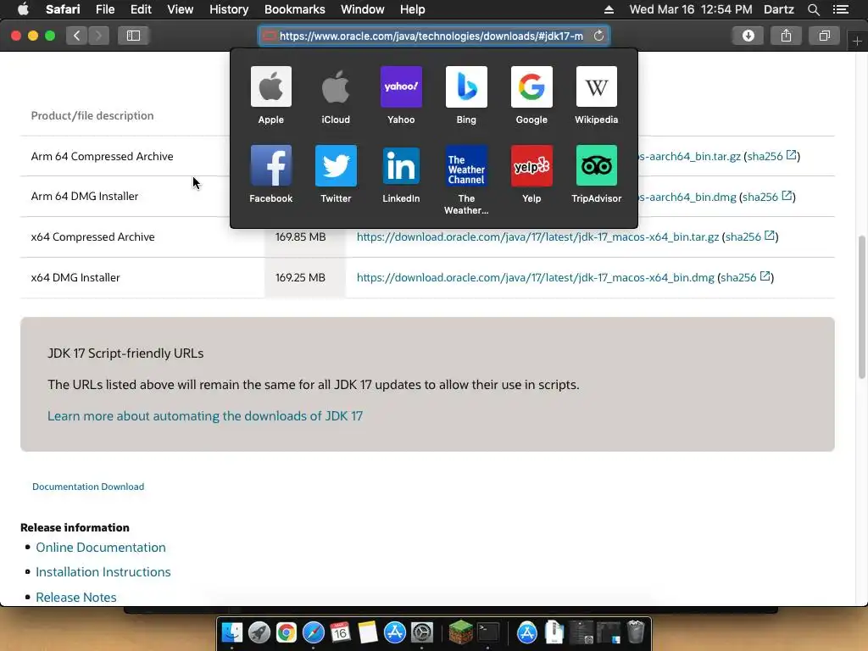Click sha256 link for x64 DMG Installer

tap(738, 277)
